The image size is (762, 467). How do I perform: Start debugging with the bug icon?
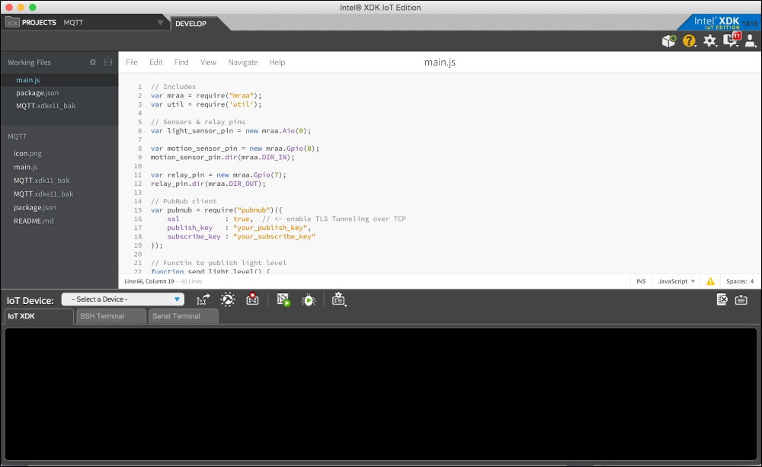pos(309,300)
